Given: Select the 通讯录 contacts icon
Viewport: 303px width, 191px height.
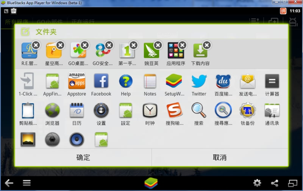Looking at the screenshot, I should click(272, 110).
